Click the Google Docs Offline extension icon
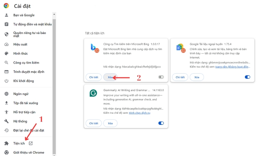This screenshot has width=278, height=156. click(181, 48)
